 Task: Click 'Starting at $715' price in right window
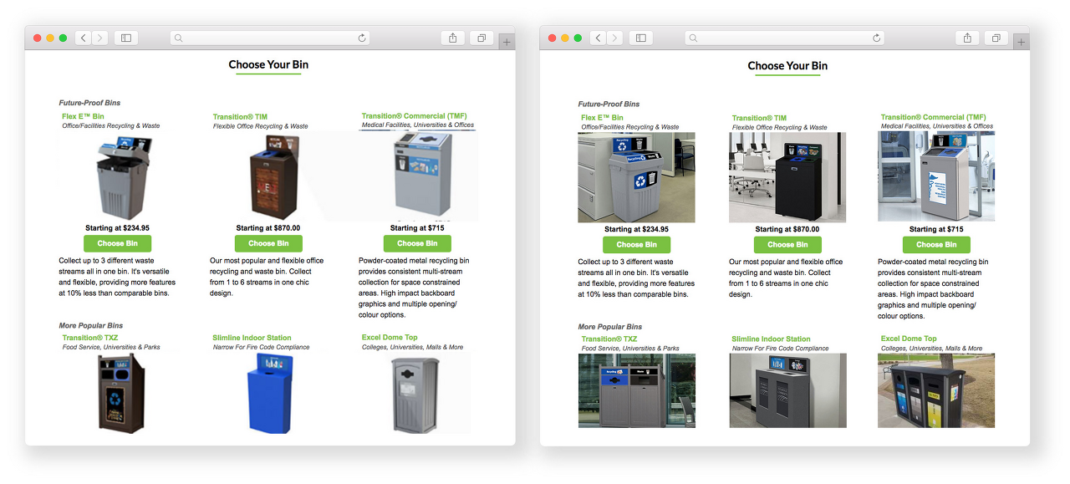[x=936, y=229]
